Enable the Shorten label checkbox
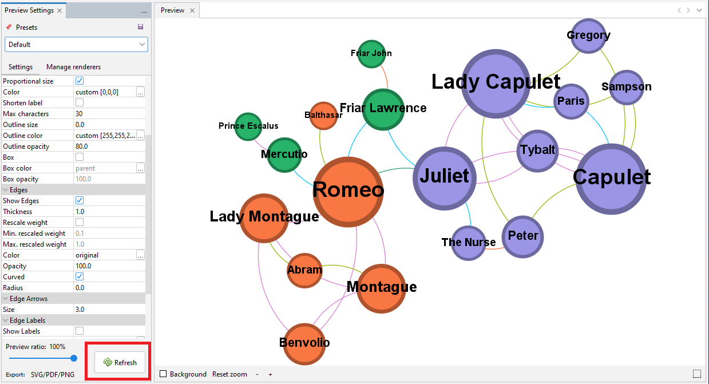 pos(80,103)
